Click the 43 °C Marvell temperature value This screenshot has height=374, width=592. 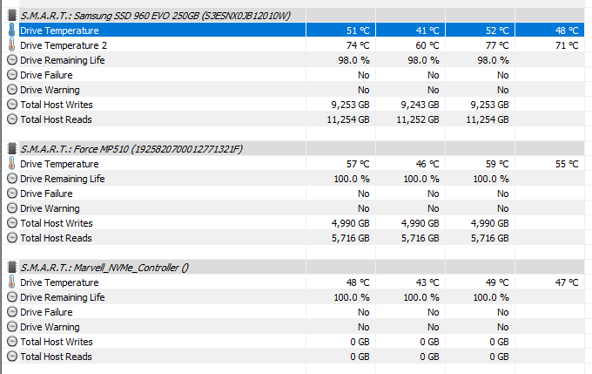[427, 282]
